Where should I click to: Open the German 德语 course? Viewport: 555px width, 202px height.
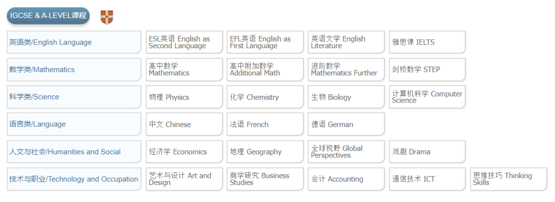pos(346,124)
